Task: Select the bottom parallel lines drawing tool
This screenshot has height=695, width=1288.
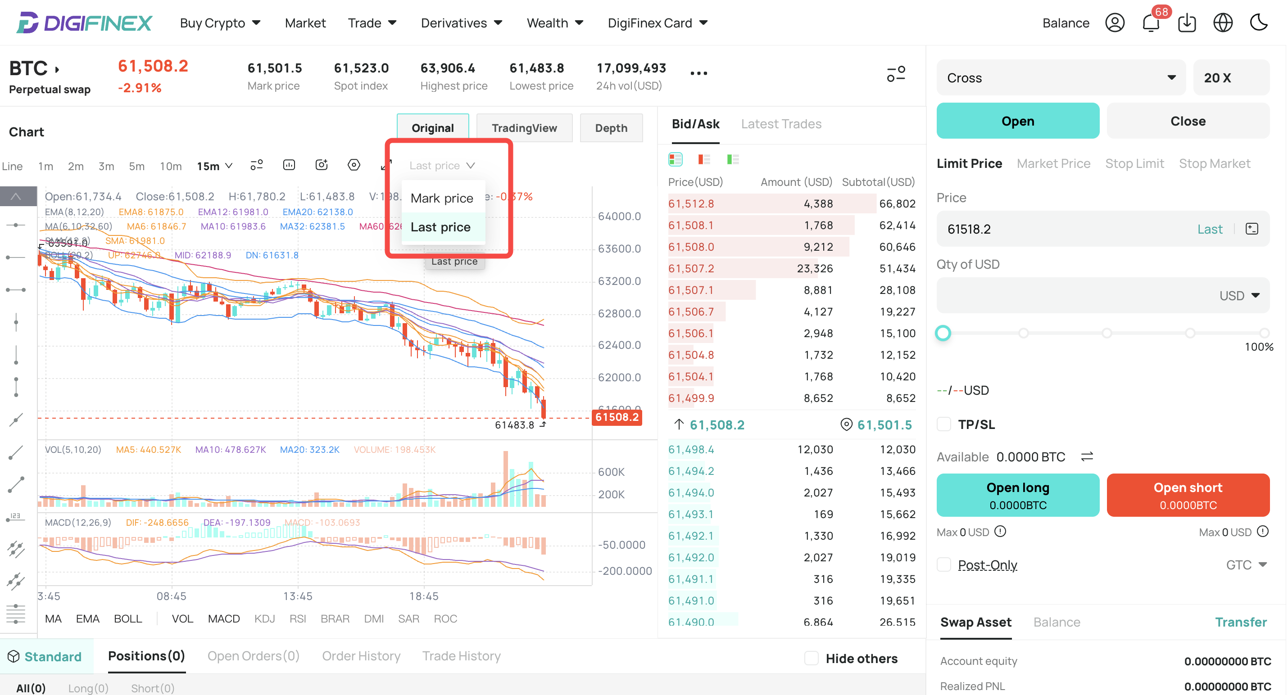Action: [x=16, y=614]
